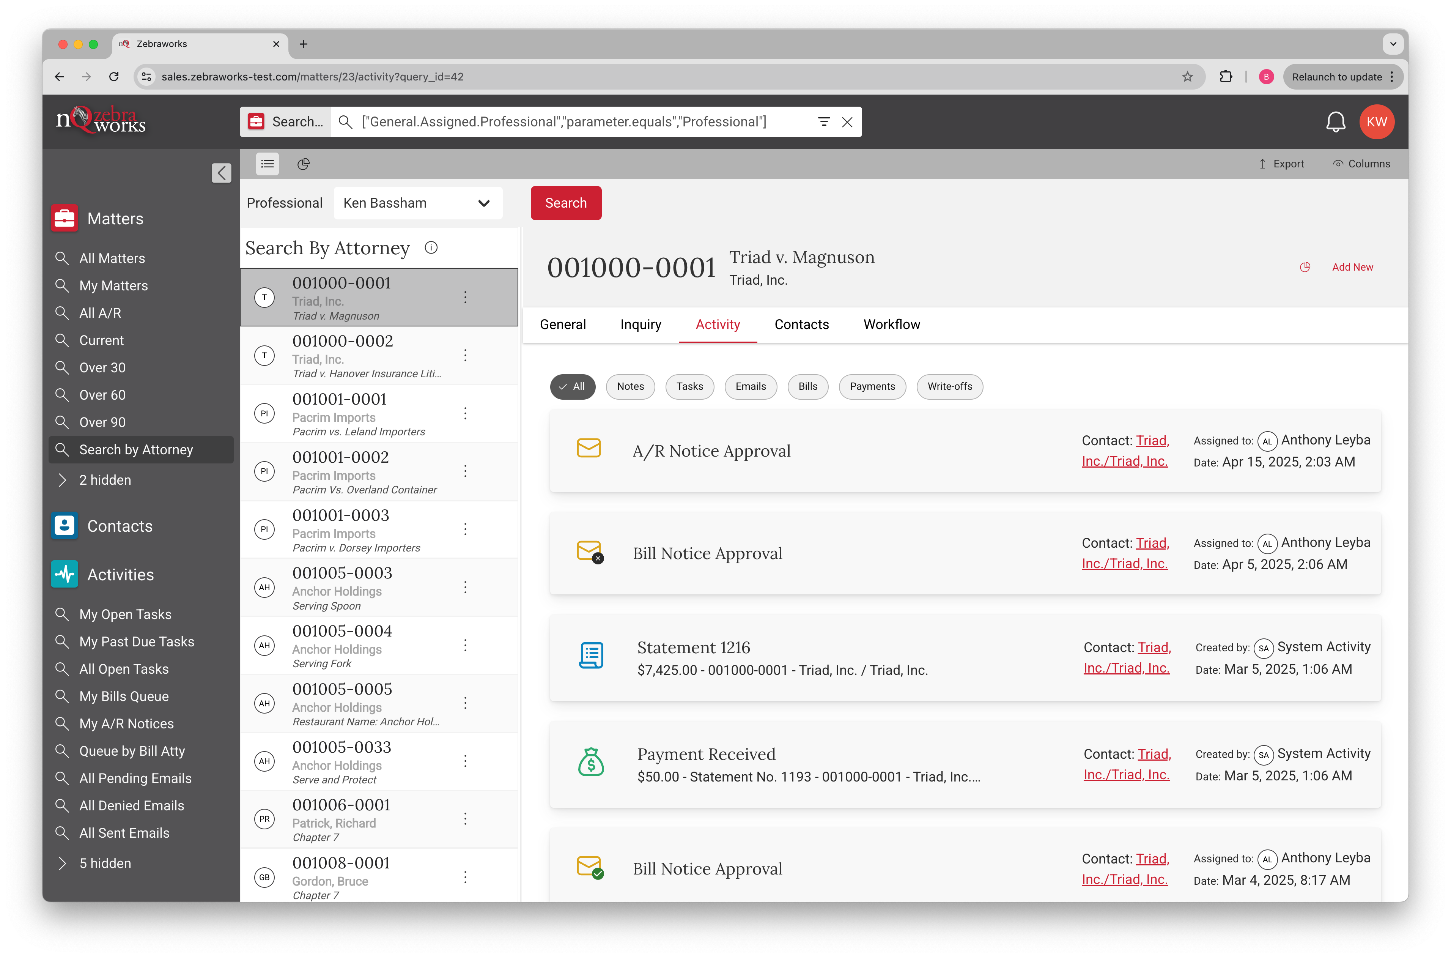
Task: Enable the Write-offs filter chip
Action: [x=949, y=387]
